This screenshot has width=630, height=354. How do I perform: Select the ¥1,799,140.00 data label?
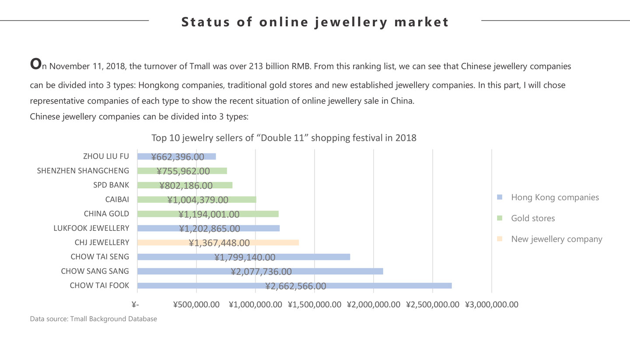(x=245, y=257)
